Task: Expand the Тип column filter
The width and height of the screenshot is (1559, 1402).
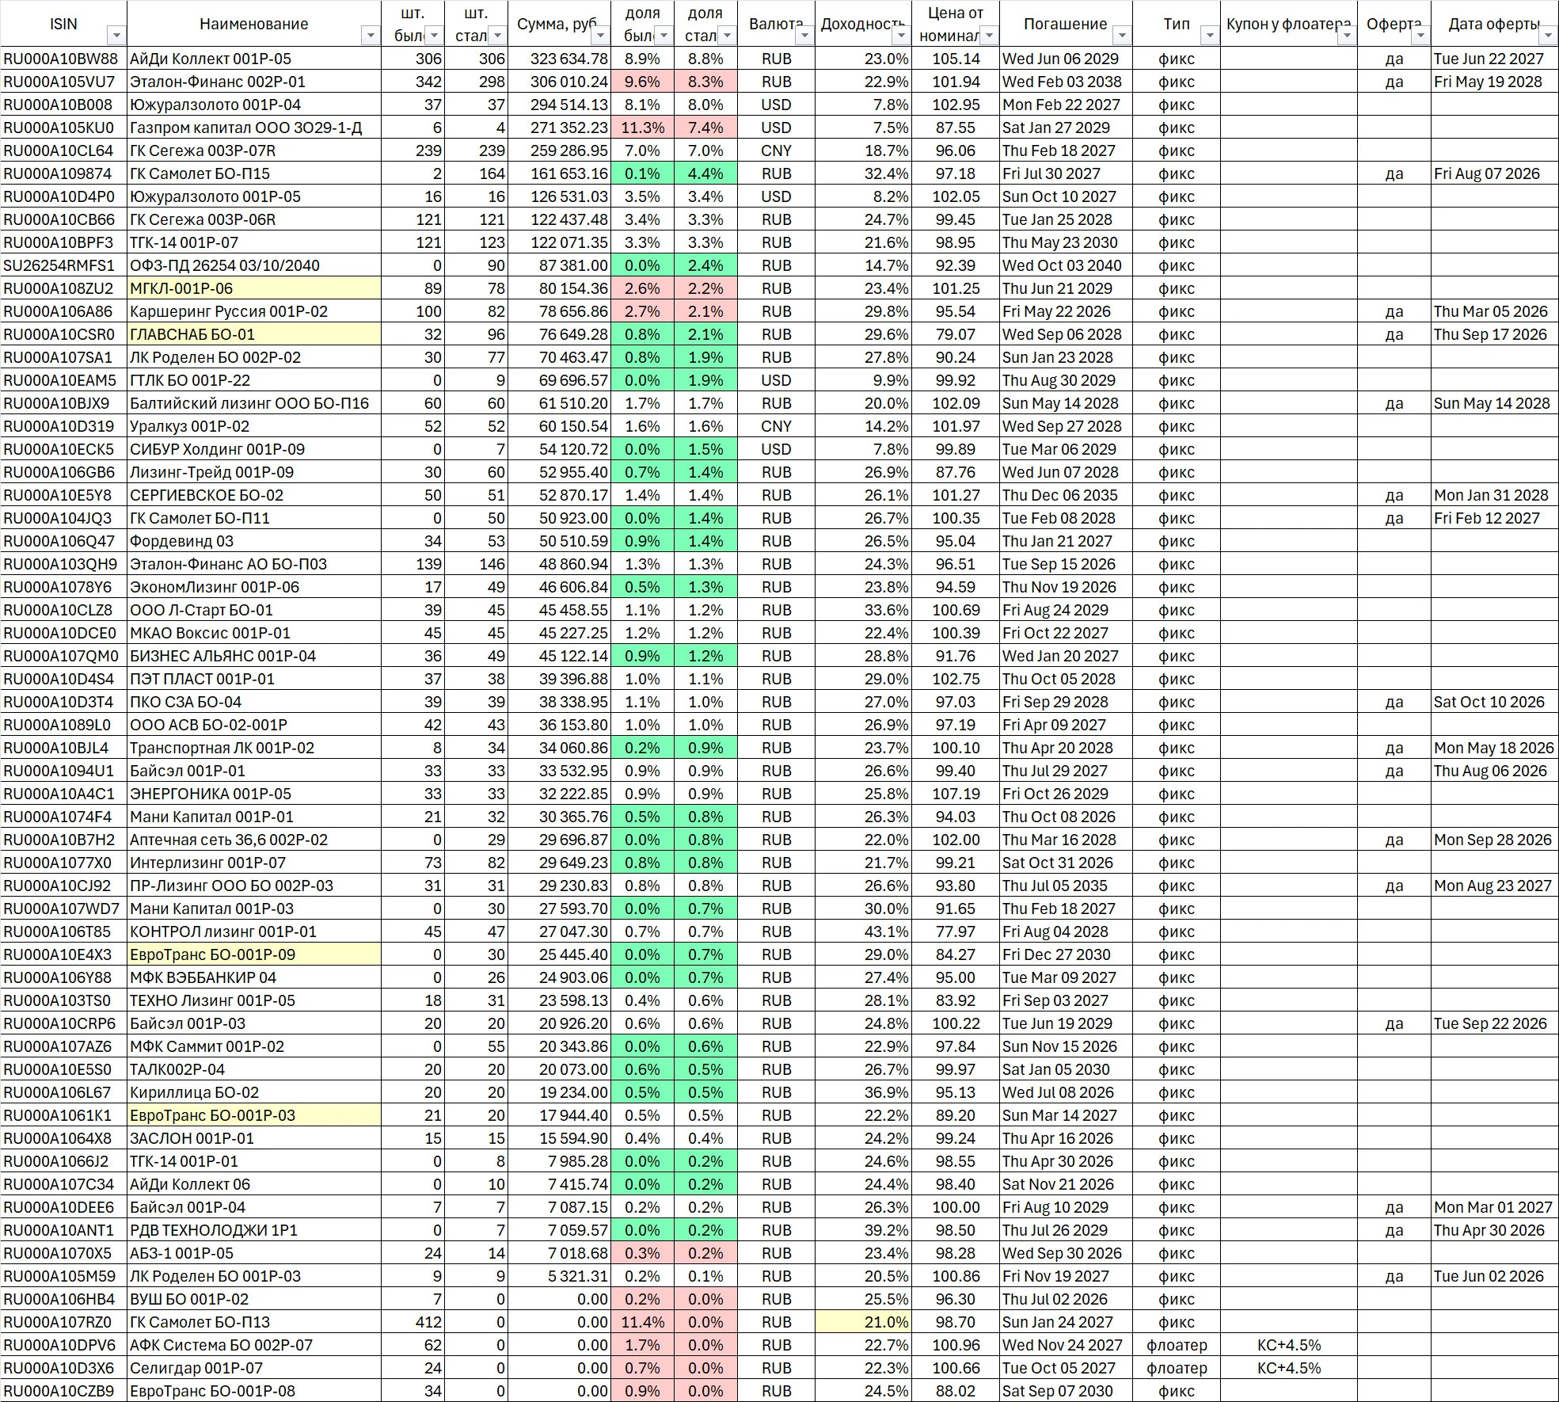Action: click(1209, 36)
